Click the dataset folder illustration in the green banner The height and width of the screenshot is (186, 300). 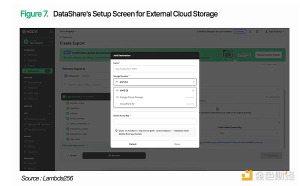tap(228, 54)
